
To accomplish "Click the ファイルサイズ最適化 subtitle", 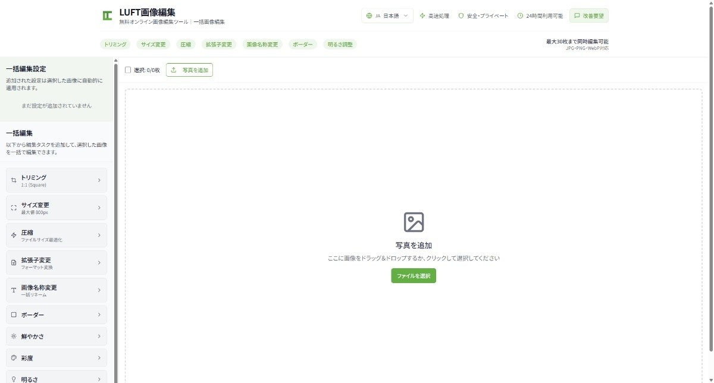I will (x=42, y=240).
